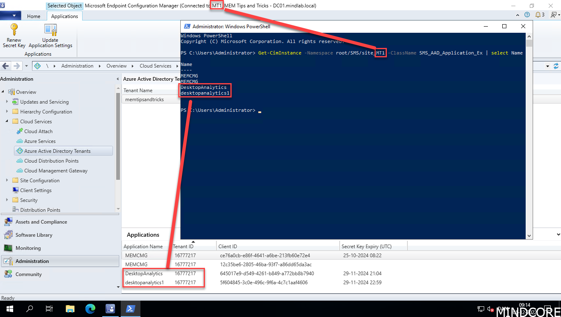Screen dimensions: 561x317
Task: Select the Distribution Points tree node
Action: [40, 210]
